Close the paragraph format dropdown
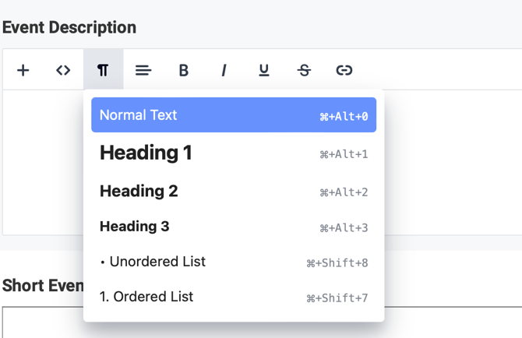Viewport: 522px width, 338px height. point(103,70)
